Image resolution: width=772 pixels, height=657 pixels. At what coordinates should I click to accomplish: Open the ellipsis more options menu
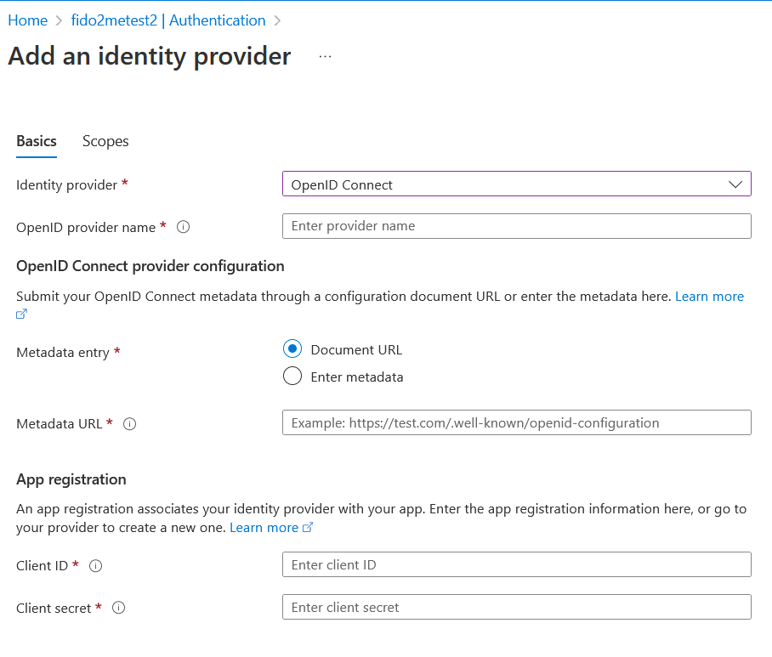click(325, 57)
